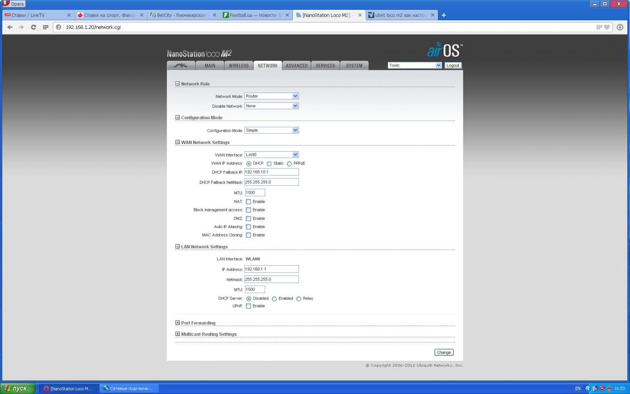Switch to the ubnt loco m2 browser tab

click(401, 15)
